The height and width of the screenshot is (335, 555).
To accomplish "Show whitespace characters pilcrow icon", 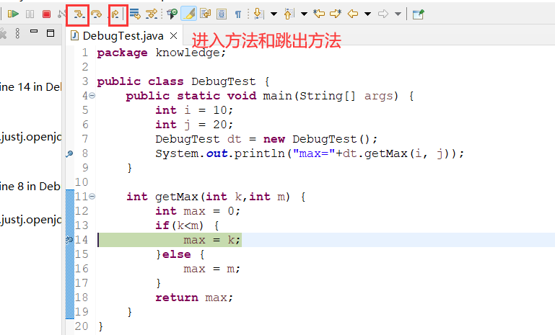I will point(238,14).
